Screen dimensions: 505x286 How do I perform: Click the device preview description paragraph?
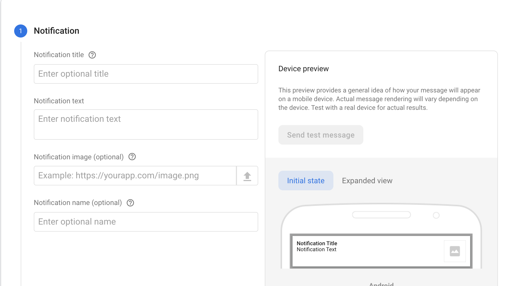coord(379,99)
